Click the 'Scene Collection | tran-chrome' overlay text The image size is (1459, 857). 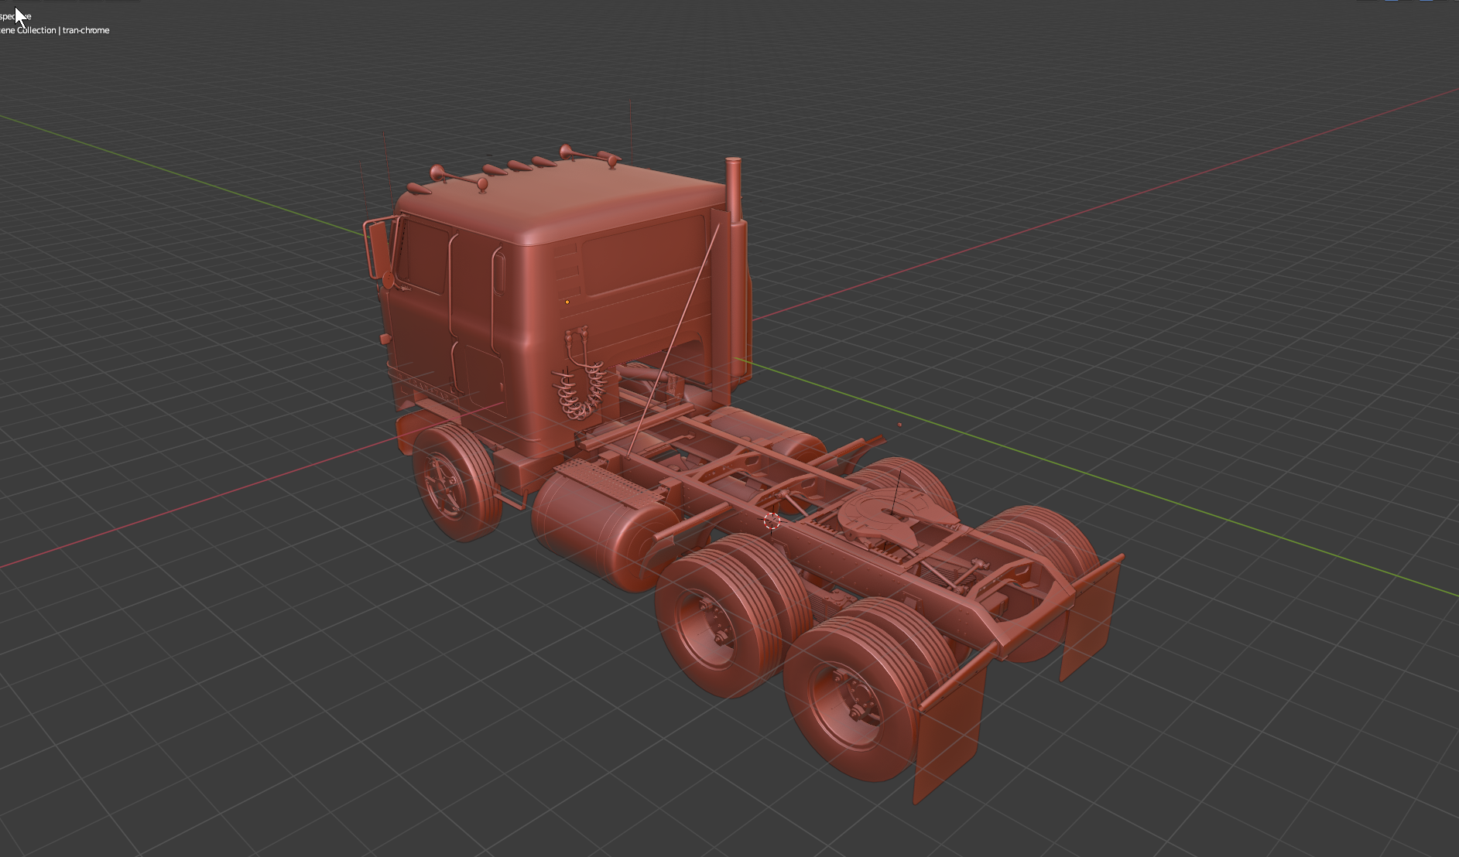(54, 30)
